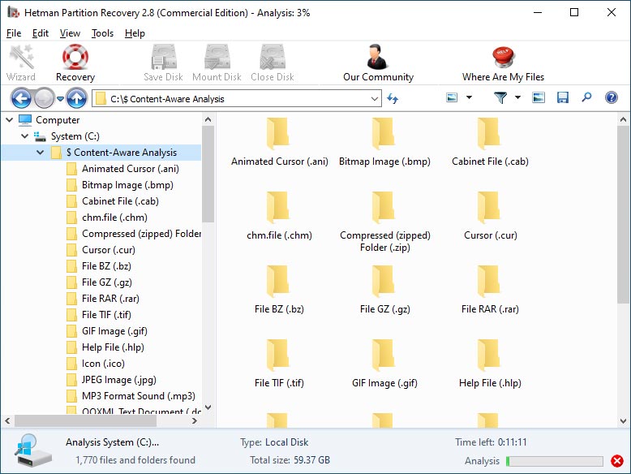This screenshot has height=474, width=631.
Task: Select the Mount Disk toolbar icon
Action: [217, 62]
